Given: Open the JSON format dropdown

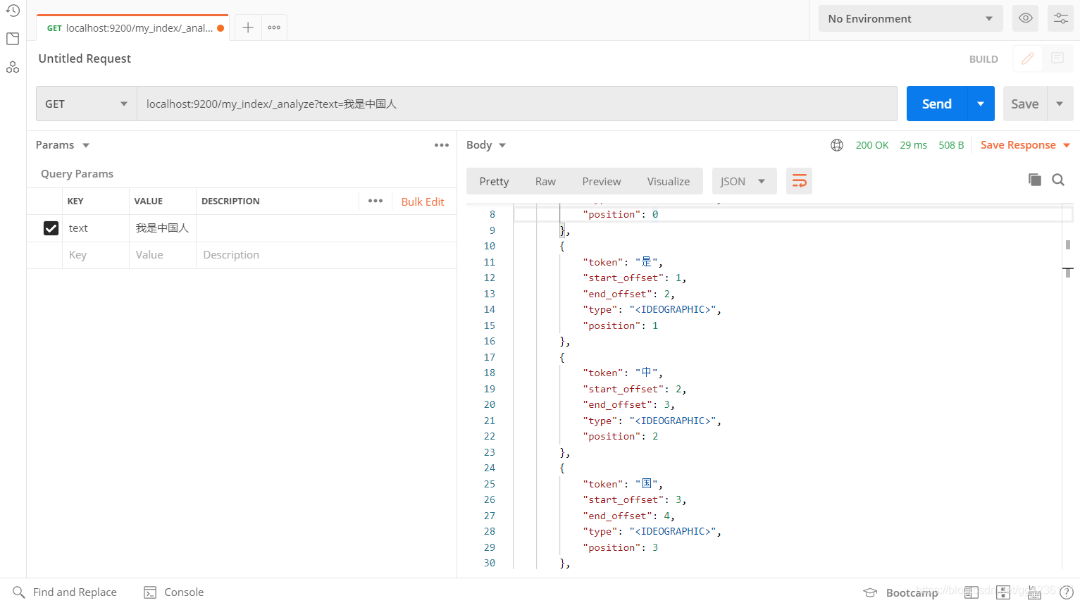Looking at the screenshot, I should click(744, 181).
